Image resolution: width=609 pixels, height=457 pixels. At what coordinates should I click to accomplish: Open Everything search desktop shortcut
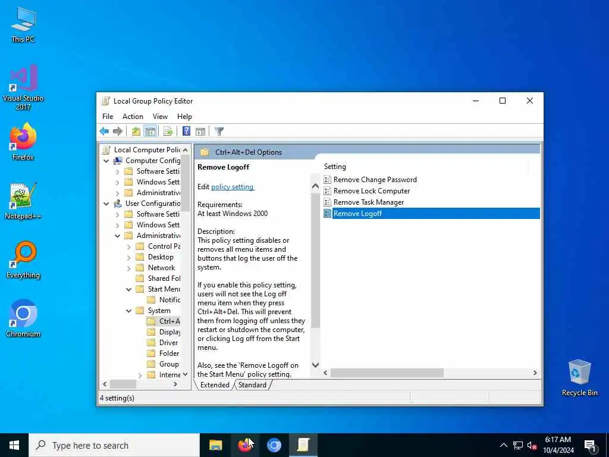pos(23,260)
